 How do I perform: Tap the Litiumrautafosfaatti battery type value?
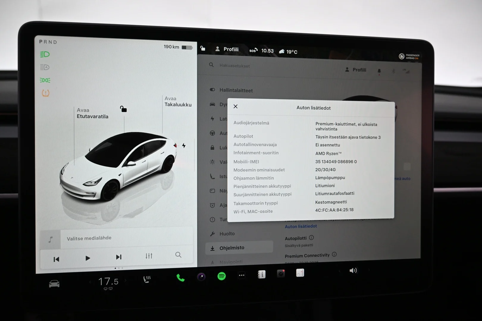pos(335,193)
